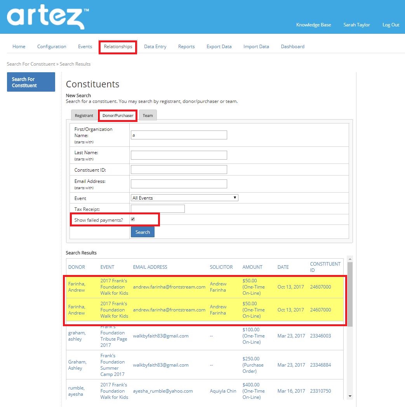The width and height of the screenshot is (405, 407).
Task: Expand the All Events dropdown
Action: pos(184,198)
